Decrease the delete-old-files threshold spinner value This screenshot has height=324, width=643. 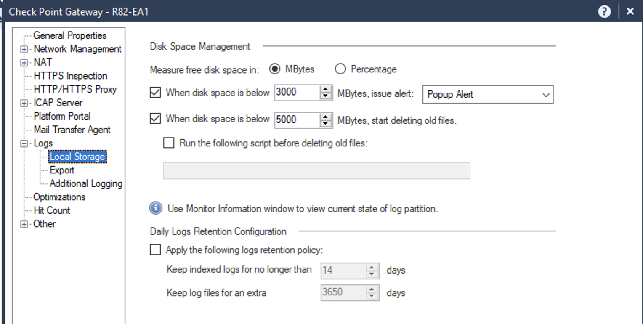tap(325, 123)
